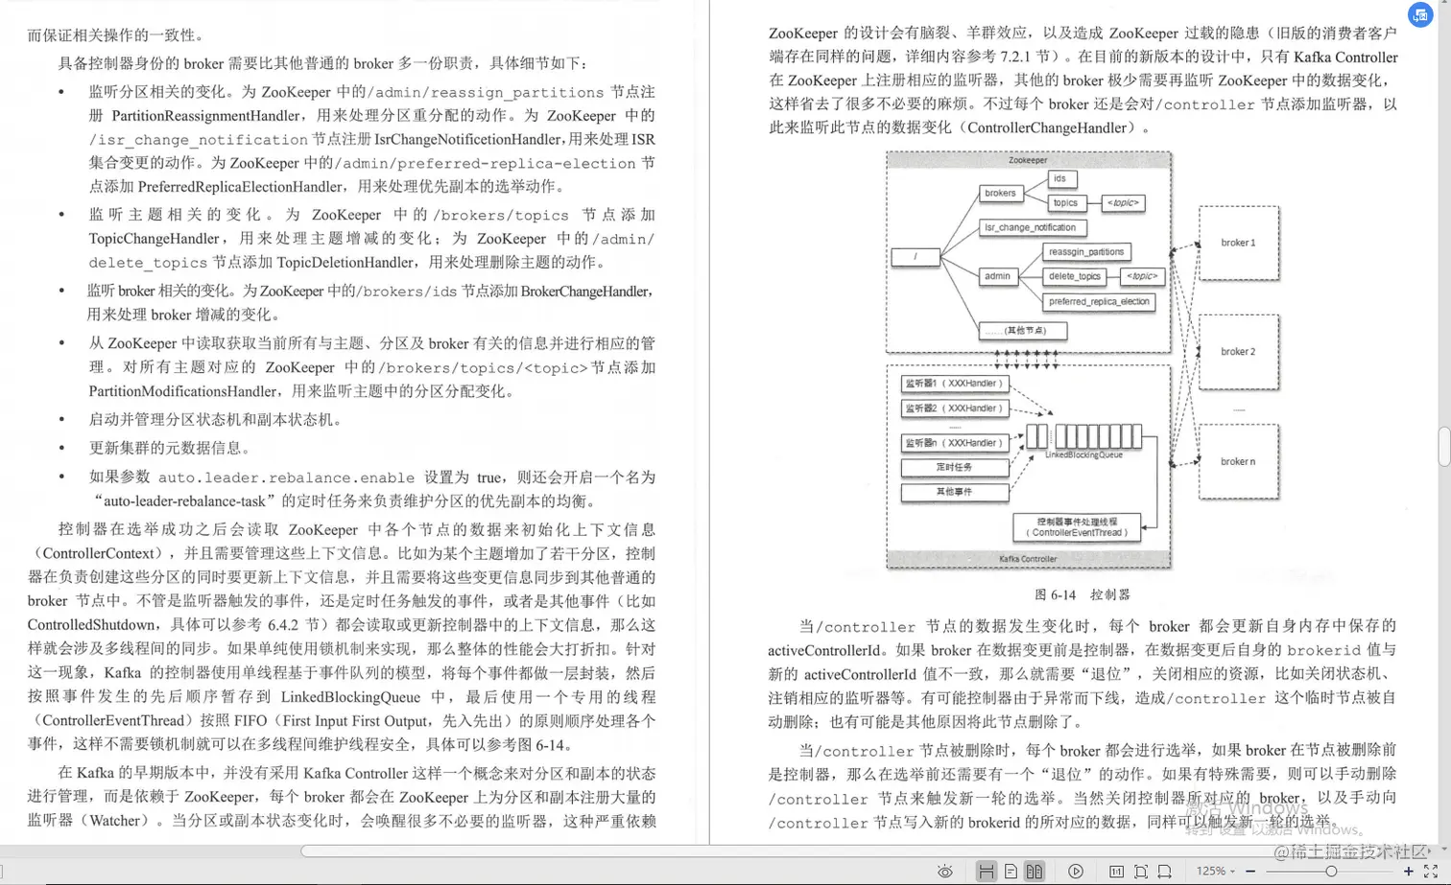Set zoom to actual size 1:1

tap(1117, 873)
